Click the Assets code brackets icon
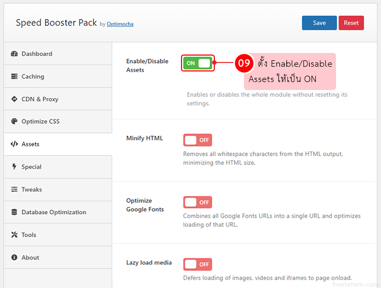The width and height of the screenshot is (381, 288). click(14, 144)
